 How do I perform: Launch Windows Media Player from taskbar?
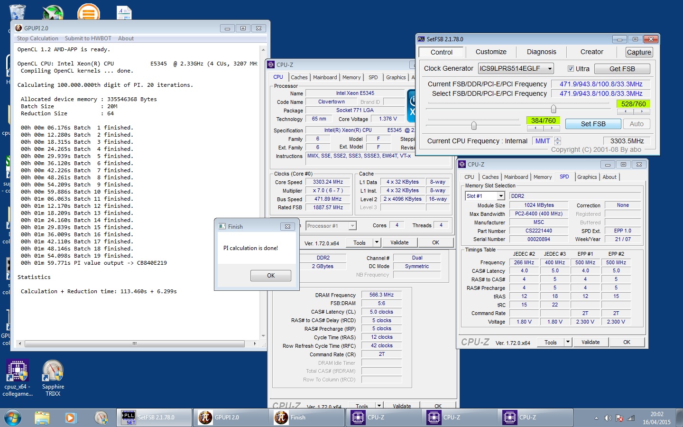coord(71,418)
